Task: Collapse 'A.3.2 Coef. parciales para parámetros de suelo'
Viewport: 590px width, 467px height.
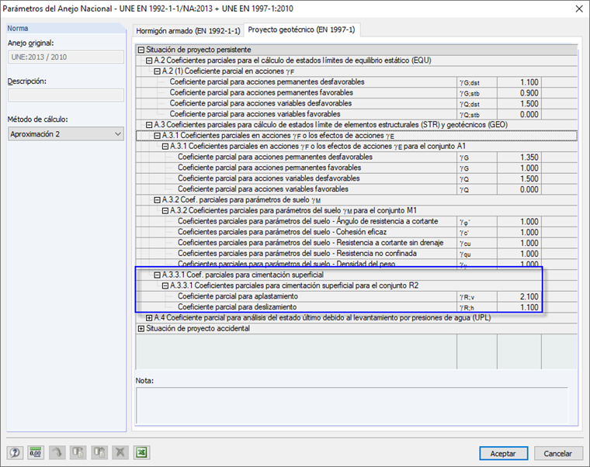Action: pos(158,200)
